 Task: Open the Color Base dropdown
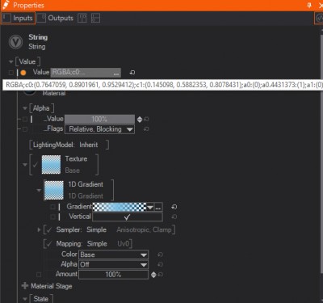113,255
